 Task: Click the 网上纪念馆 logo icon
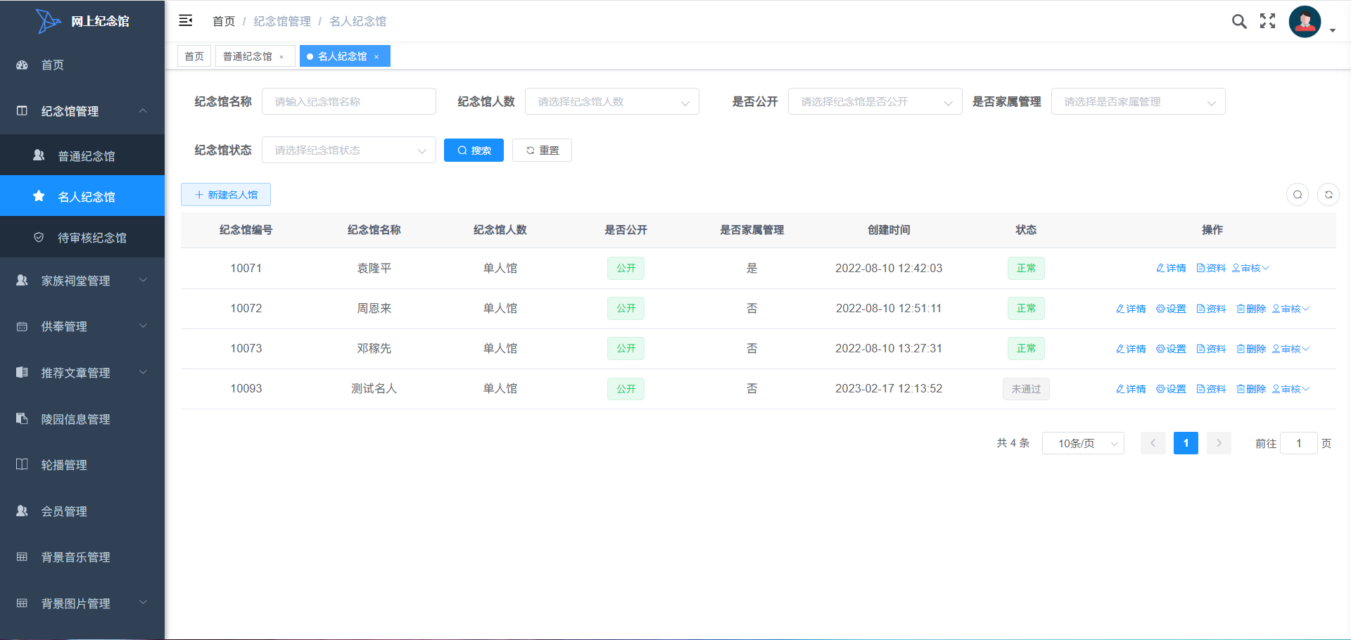coord(48,21)
